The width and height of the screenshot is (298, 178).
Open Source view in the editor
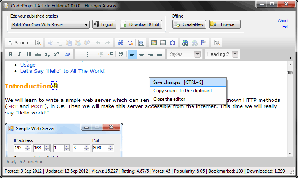(x=18, y=42)
